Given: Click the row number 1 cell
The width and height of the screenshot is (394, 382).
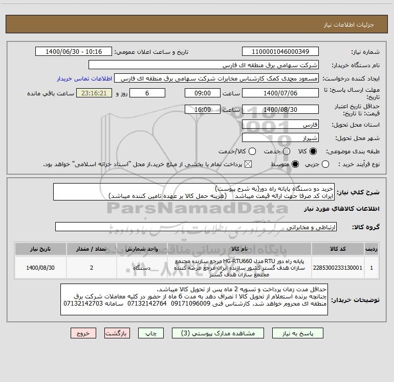Looking at the screenshot, I should 371,268.
